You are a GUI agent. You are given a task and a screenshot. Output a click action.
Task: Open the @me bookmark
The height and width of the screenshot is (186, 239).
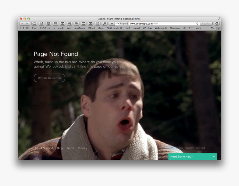(101, 28)
